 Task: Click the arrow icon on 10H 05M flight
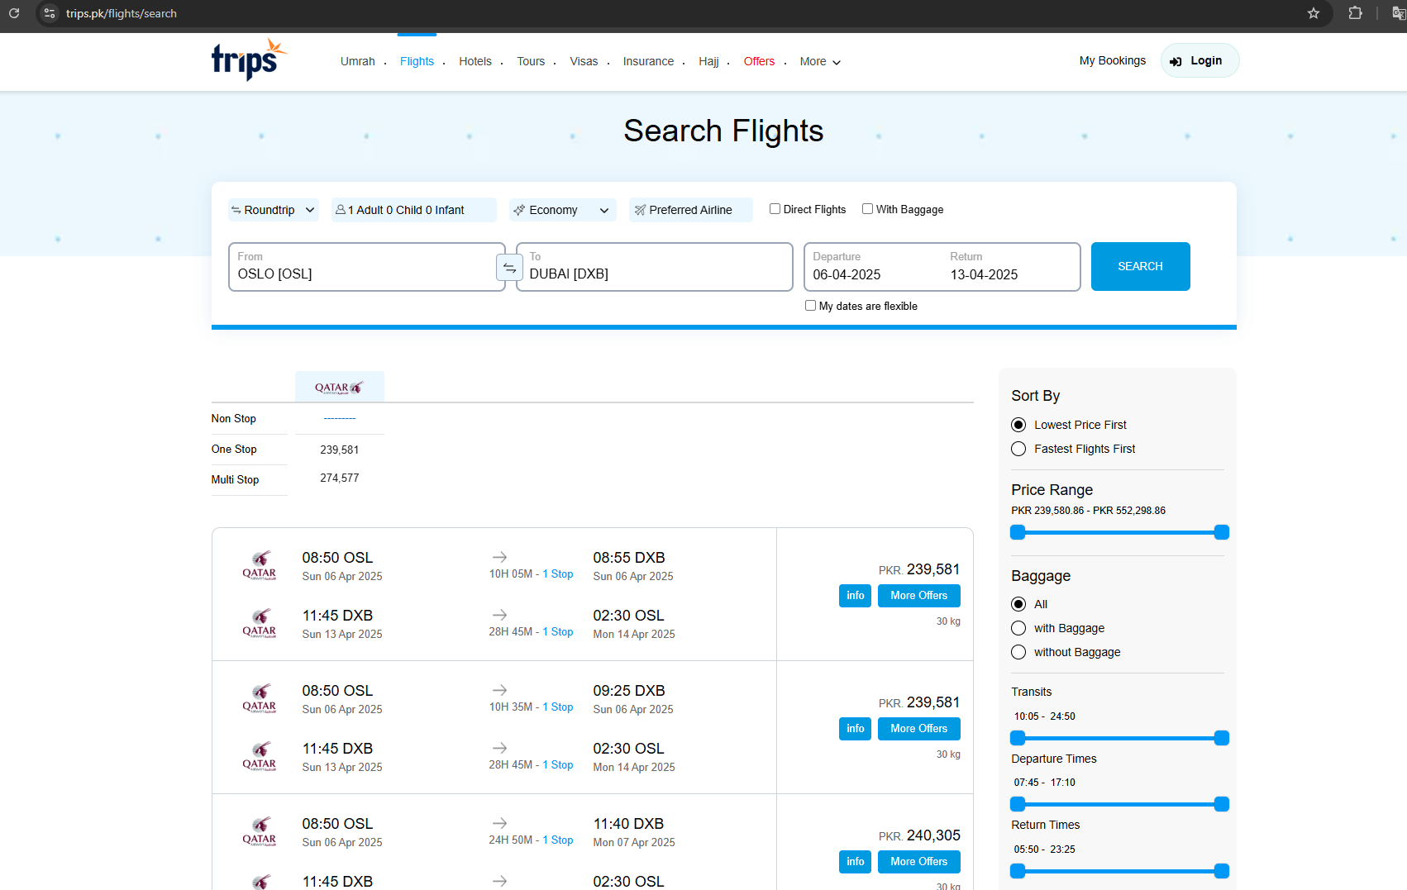(x=500, y=557)
